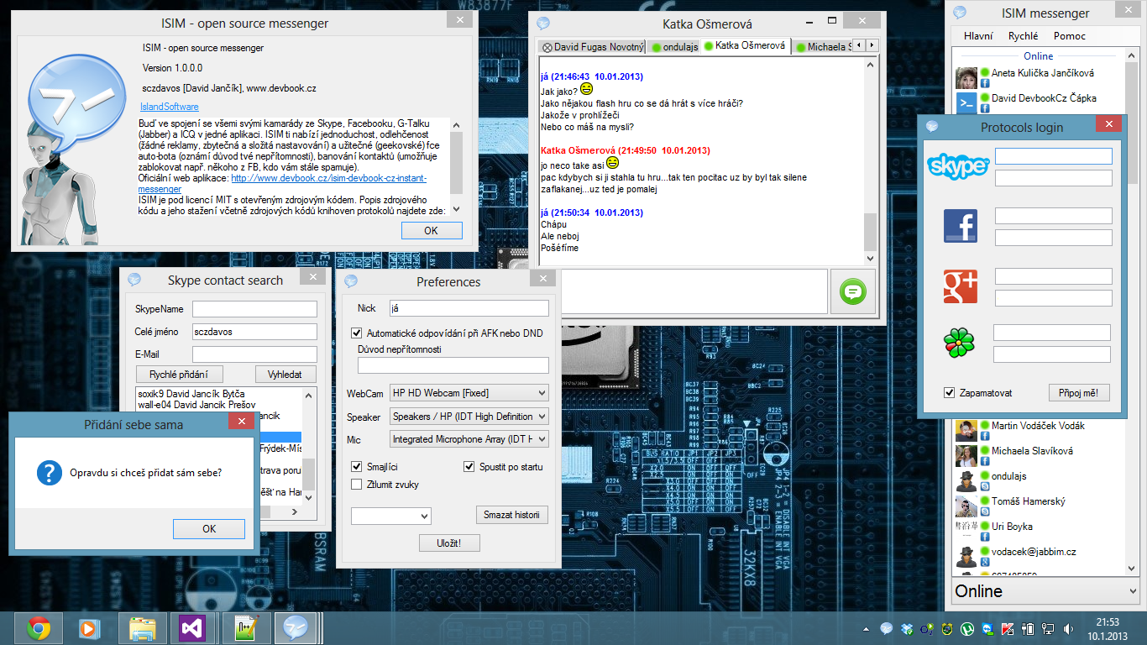Screen dimensions: 1147x645
Task: Open the IslandSoftware link
Action: pos(169,107)
